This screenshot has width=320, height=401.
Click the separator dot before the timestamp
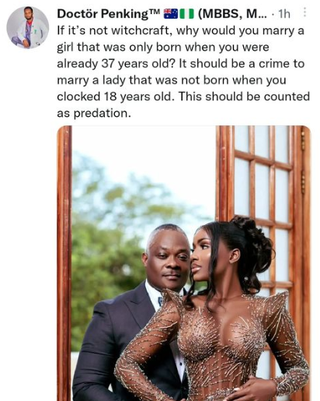click(273, 14)
